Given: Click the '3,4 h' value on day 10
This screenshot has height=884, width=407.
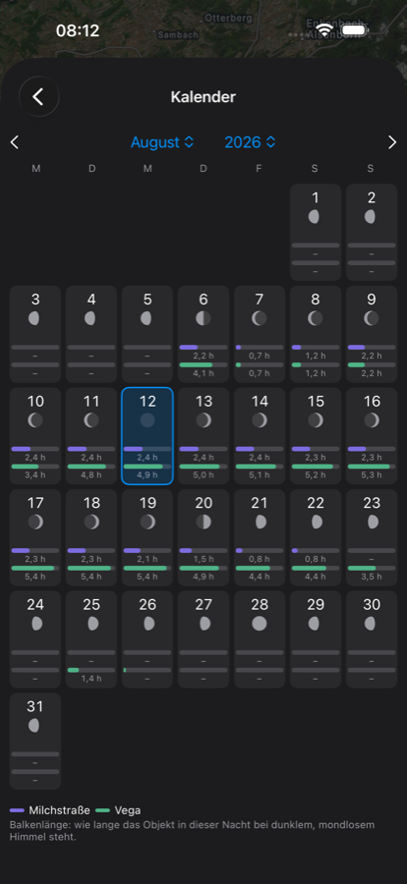Looking at the screenshot, I should [x=35, y=475].
